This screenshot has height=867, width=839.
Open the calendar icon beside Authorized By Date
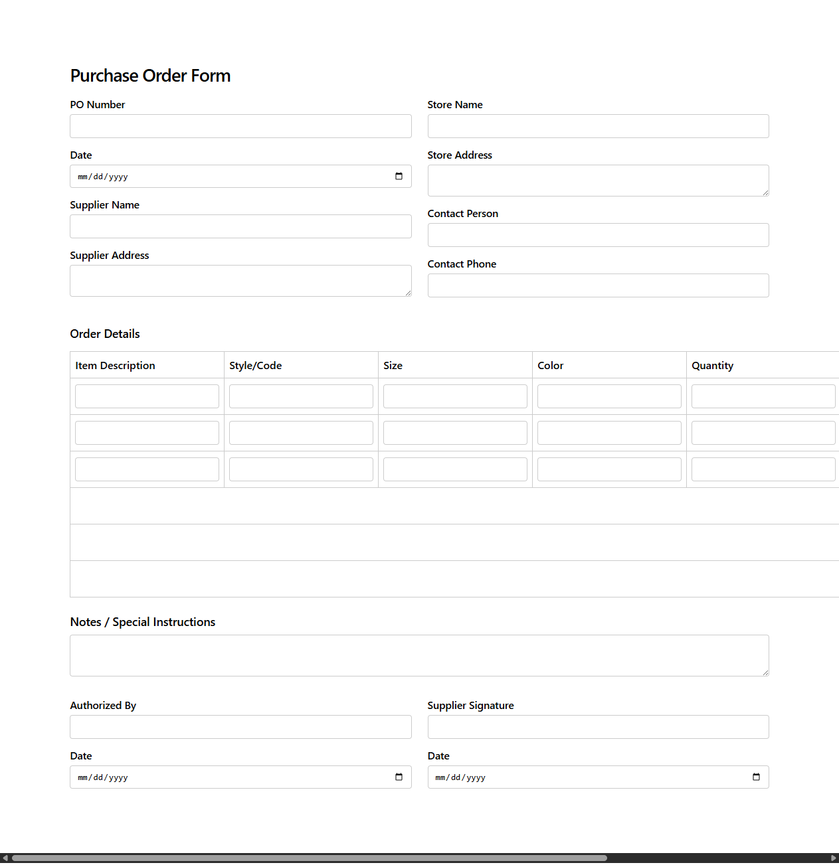tap(399, 777)
